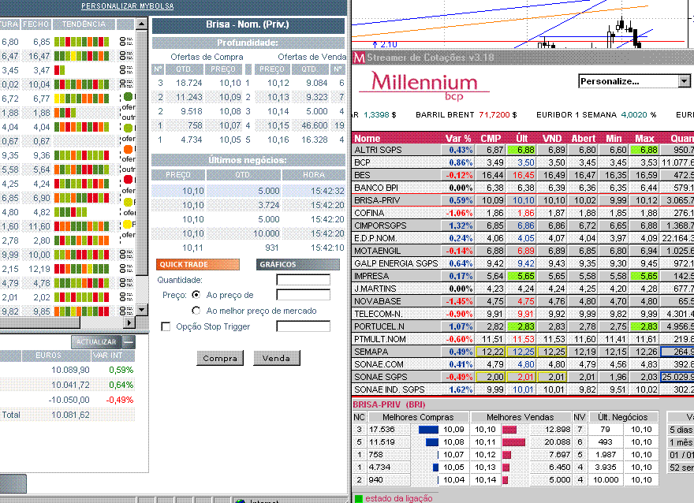Select the E.D.P.NOM. row in streamer
The width and height of the screenshot is (694, 503).
(523, 238)
